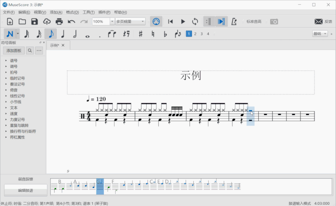Select voice 1
This screenshot has height=206, width=336.
click(x=189, y=34)
